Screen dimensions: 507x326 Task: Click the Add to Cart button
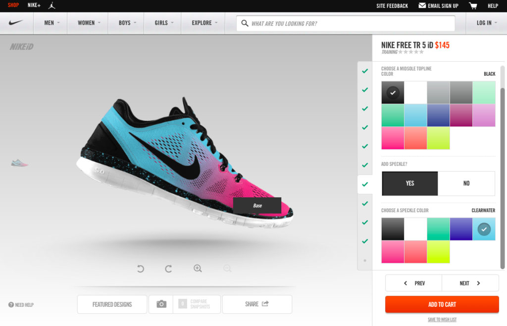click(x=442, y=304)
